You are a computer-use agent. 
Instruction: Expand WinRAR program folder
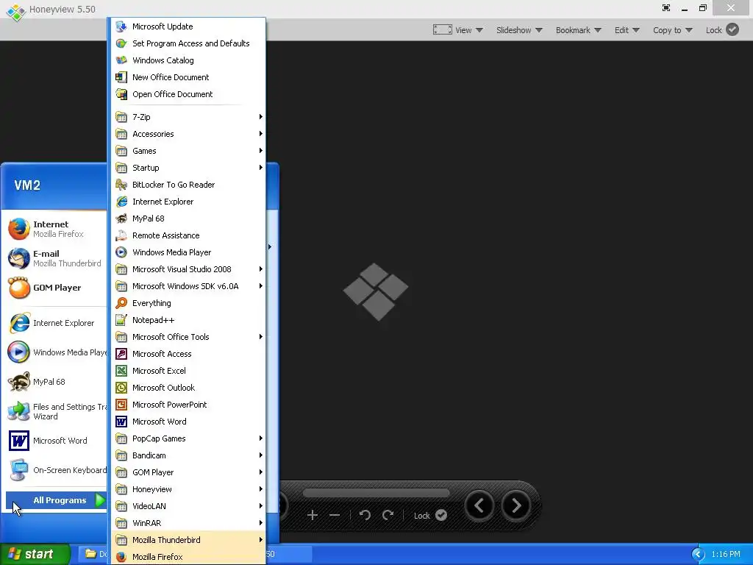[x=188, y=523]
